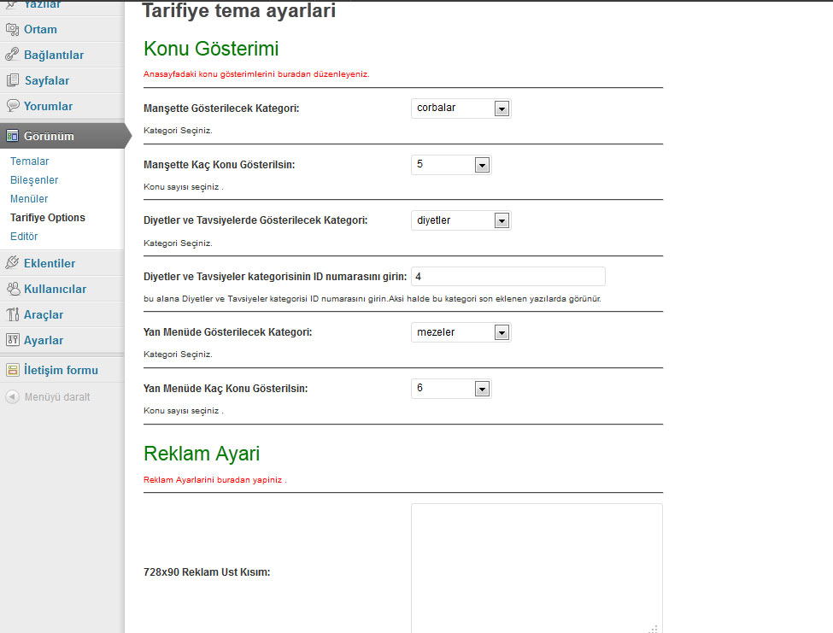Click the 'Yan Menüde Kaç Konu Gösterilsin:' label
This screenshot has width=833, height=633.
point(226,389)
